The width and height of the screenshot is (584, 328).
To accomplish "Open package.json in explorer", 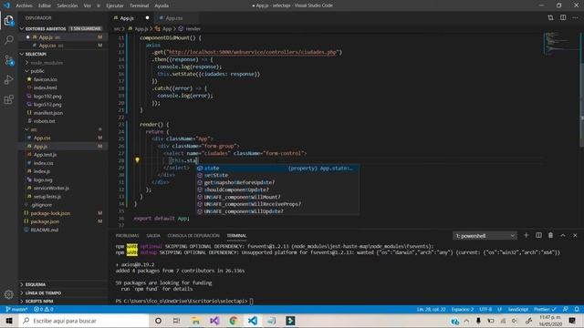I will point(45,221).
